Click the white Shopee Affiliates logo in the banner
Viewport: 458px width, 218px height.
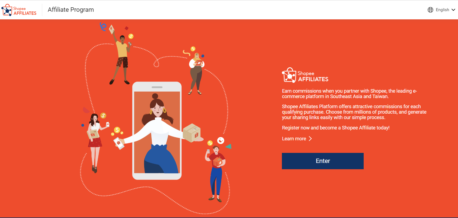[x=305, y=75]
